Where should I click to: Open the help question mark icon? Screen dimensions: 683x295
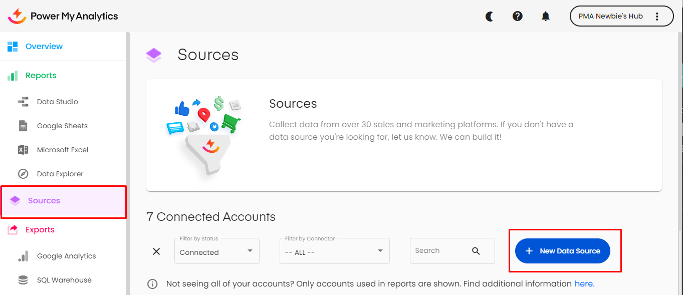[518, 16]
